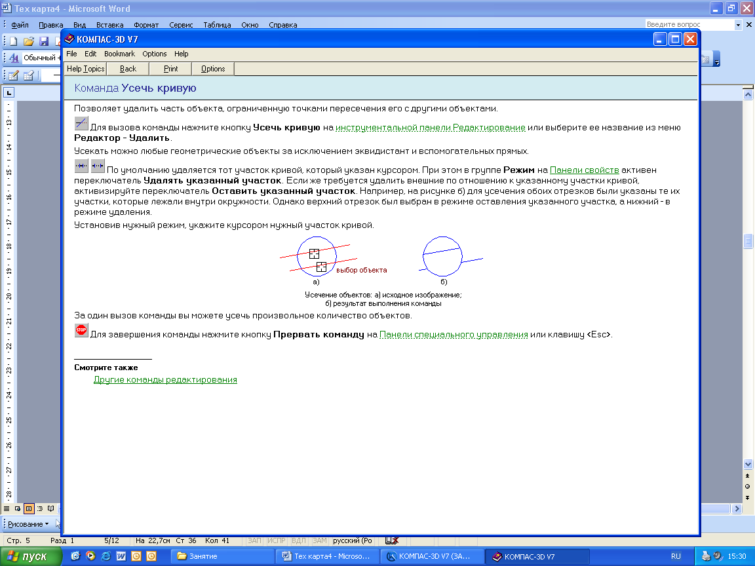Open Word's Файл menu
The width and height of the screenshot is (755, 566).
(x=20, y=25)
